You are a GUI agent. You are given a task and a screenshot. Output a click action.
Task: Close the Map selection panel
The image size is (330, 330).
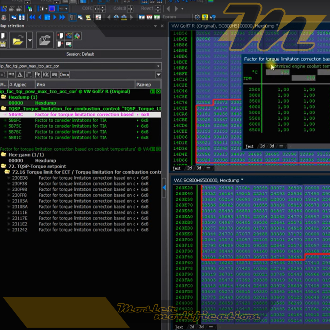162,26
